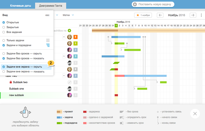Go to previous month with left arrow
The image size is (205, 131).
160,15
